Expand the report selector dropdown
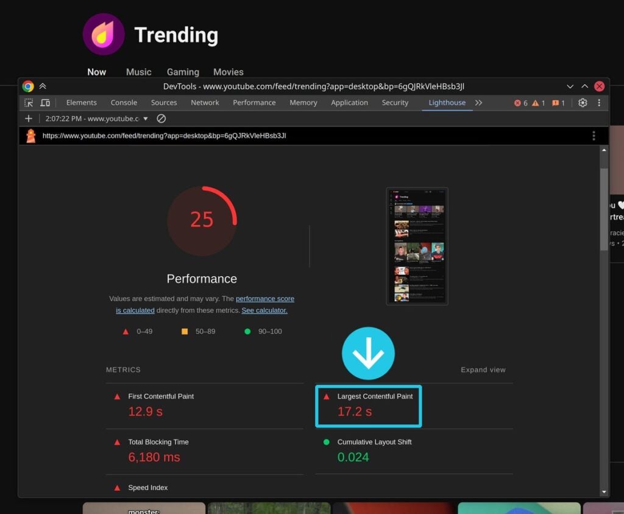Screen dimensions: 624x514 tap(146, 119)
